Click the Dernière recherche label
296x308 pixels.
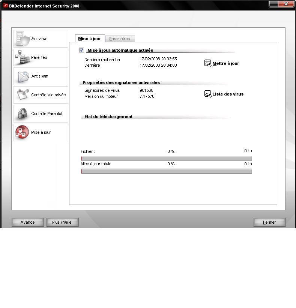(102, 60)
